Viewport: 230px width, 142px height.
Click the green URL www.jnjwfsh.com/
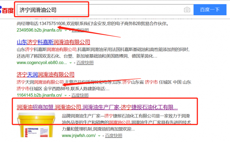tap(79, 135)
